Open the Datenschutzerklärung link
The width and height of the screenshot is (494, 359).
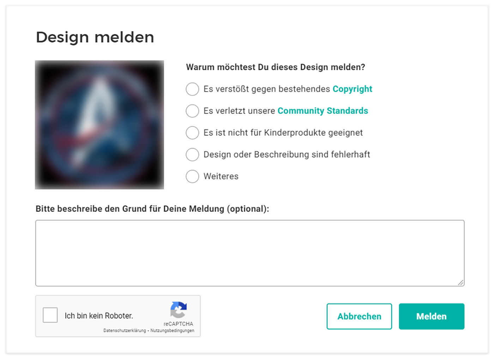(125, 331)
